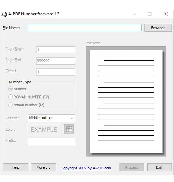
Task: Click the Preview: label
Action: coord(93,43)
